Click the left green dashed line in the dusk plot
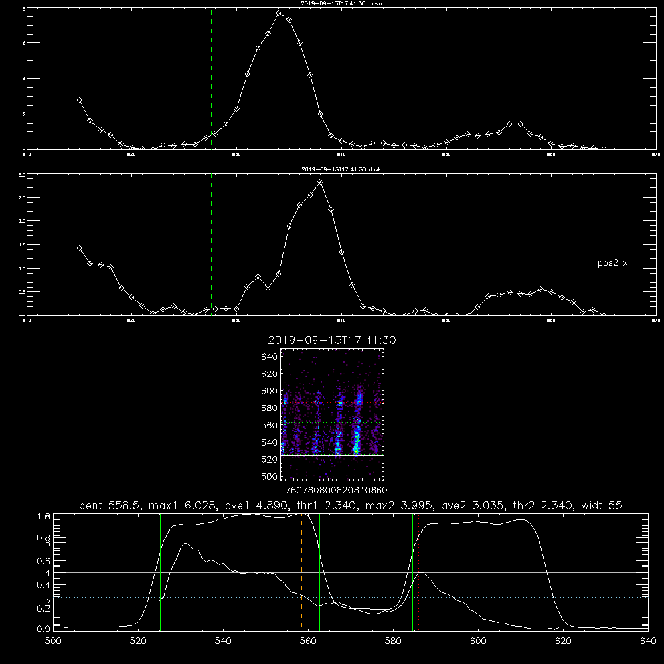664x664 pixels. [x=211, y=244]
